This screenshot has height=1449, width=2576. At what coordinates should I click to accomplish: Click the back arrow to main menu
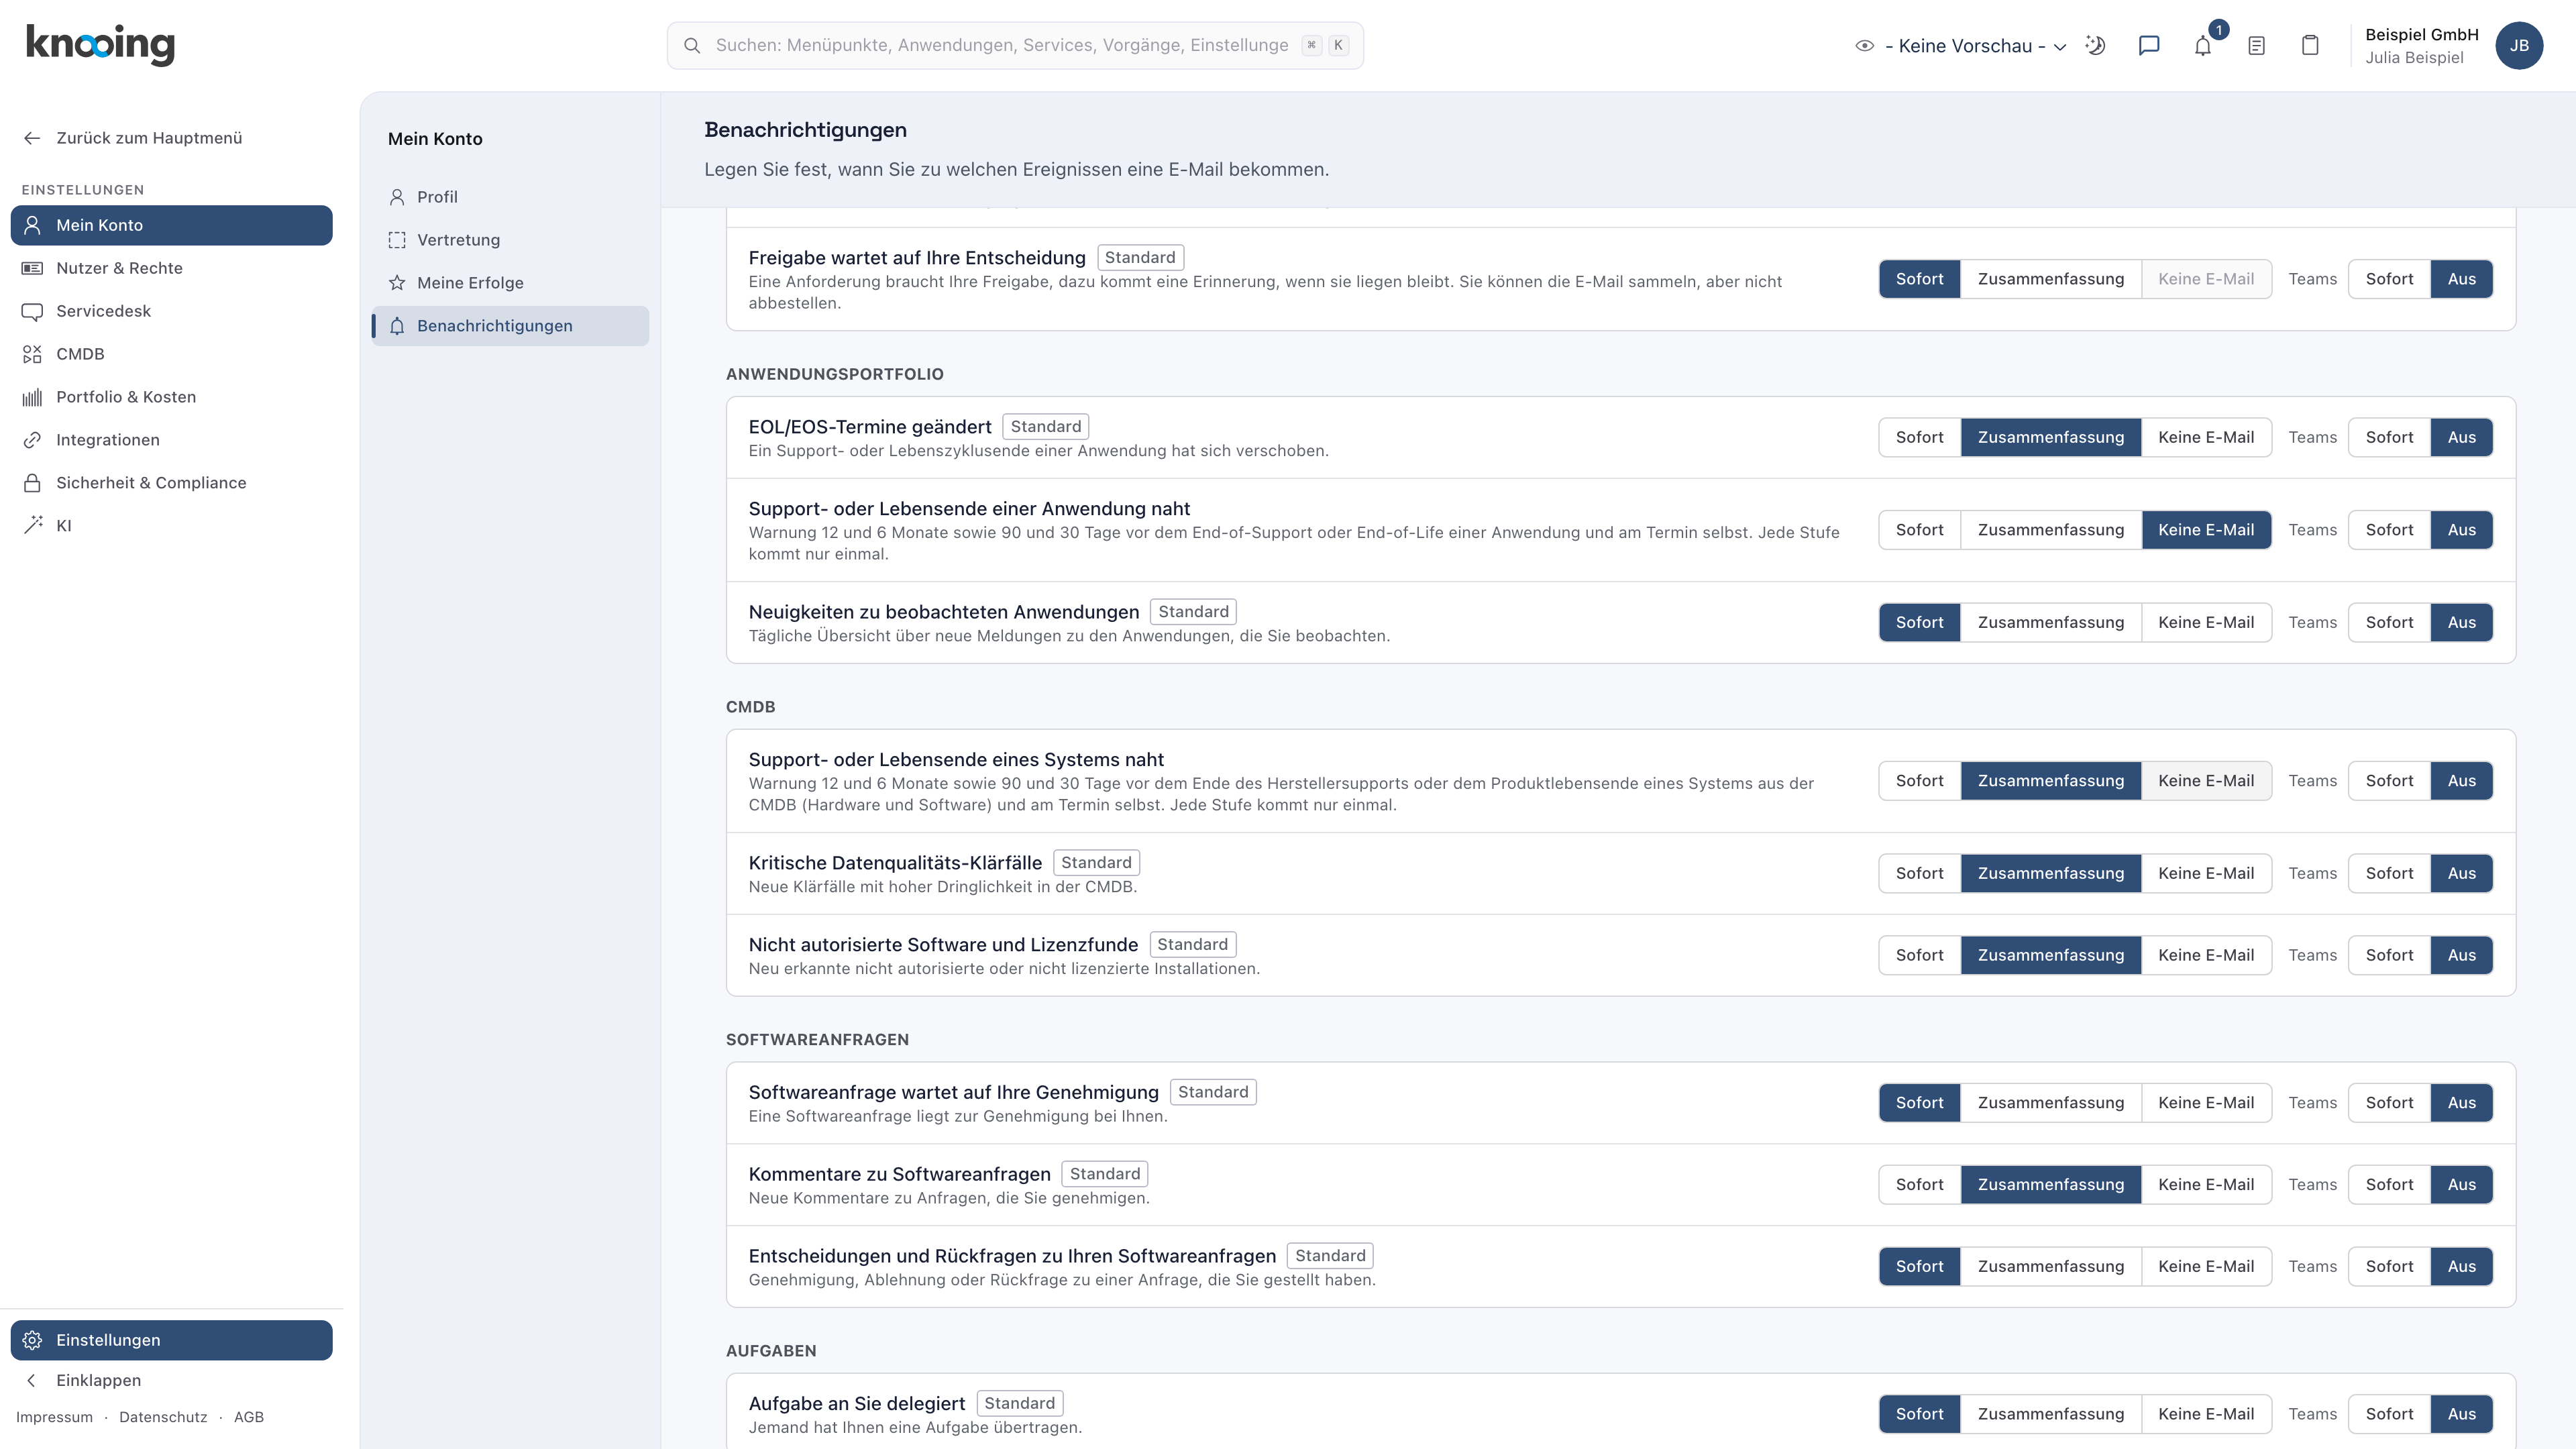(x=32, y=138)
